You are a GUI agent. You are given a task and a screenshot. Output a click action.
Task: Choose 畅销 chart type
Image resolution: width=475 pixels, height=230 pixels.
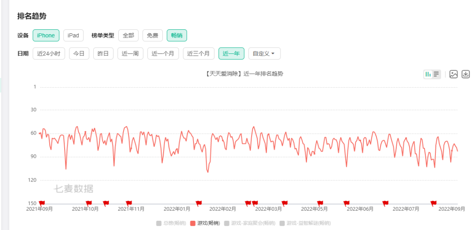(x=177, y=35)
